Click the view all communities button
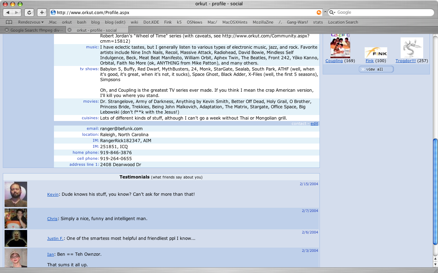 [x=376, y=69]
